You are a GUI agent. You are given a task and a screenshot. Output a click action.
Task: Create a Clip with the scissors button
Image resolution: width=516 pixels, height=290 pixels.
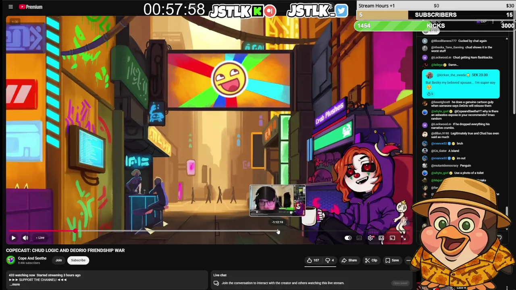[371, 260]
